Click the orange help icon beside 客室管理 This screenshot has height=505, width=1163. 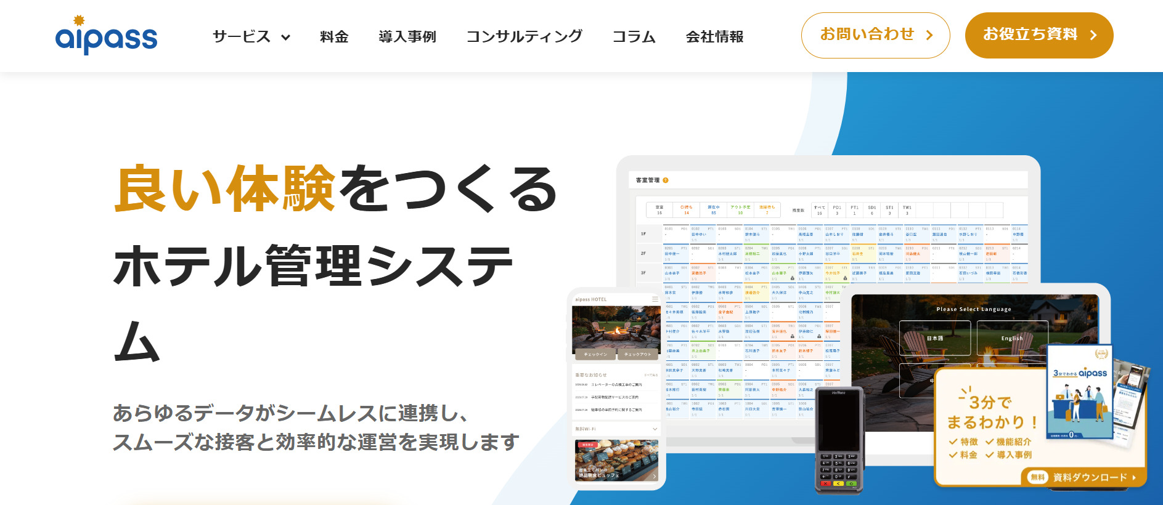point(666,180)
